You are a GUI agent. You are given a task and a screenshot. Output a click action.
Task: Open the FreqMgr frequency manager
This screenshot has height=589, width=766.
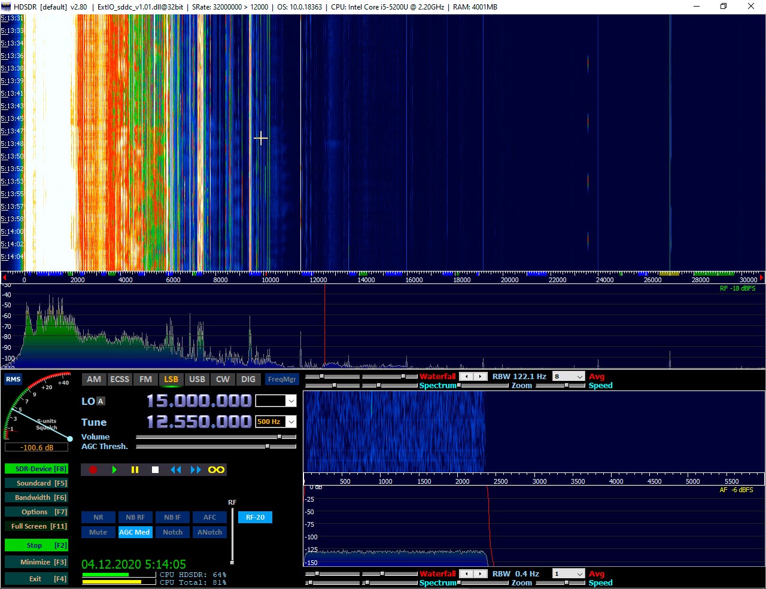point(282,379)
